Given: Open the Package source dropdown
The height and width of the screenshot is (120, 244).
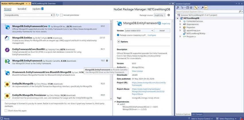Looking at the screenshot, I should (160, 15).
